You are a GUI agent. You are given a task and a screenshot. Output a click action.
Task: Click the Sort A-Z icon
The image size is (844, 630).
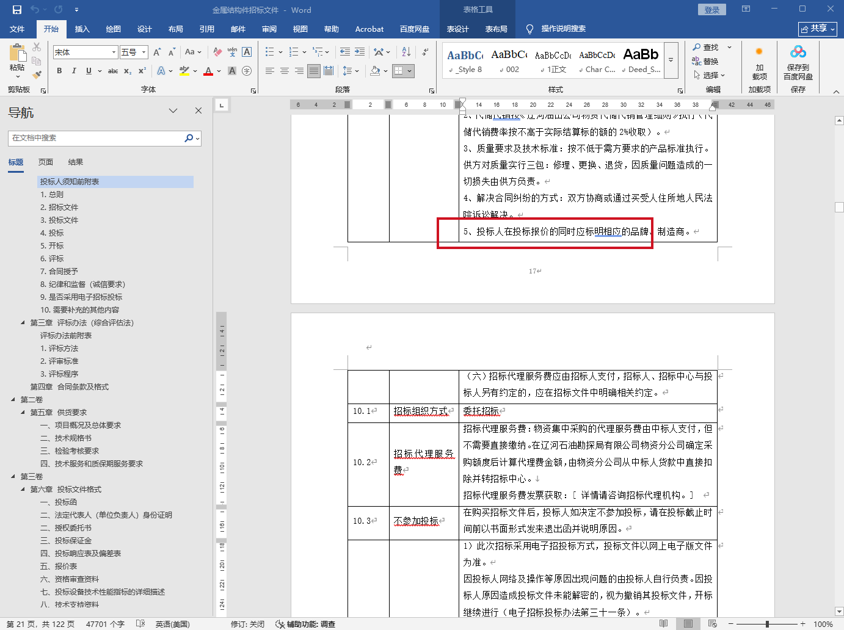coord(407,52)
